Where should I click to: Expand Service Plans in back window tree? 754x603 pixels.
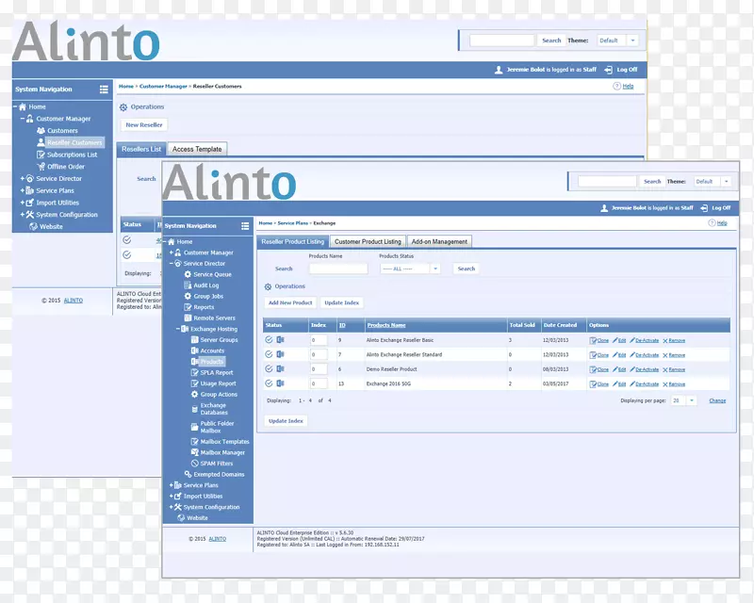[x=22, y=191]
